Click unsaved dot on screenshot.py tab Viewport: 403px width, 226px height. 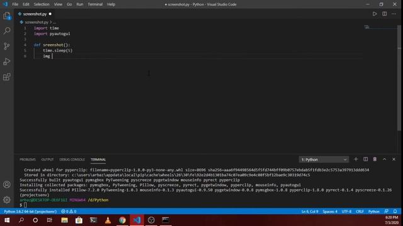tap(50, 14)
